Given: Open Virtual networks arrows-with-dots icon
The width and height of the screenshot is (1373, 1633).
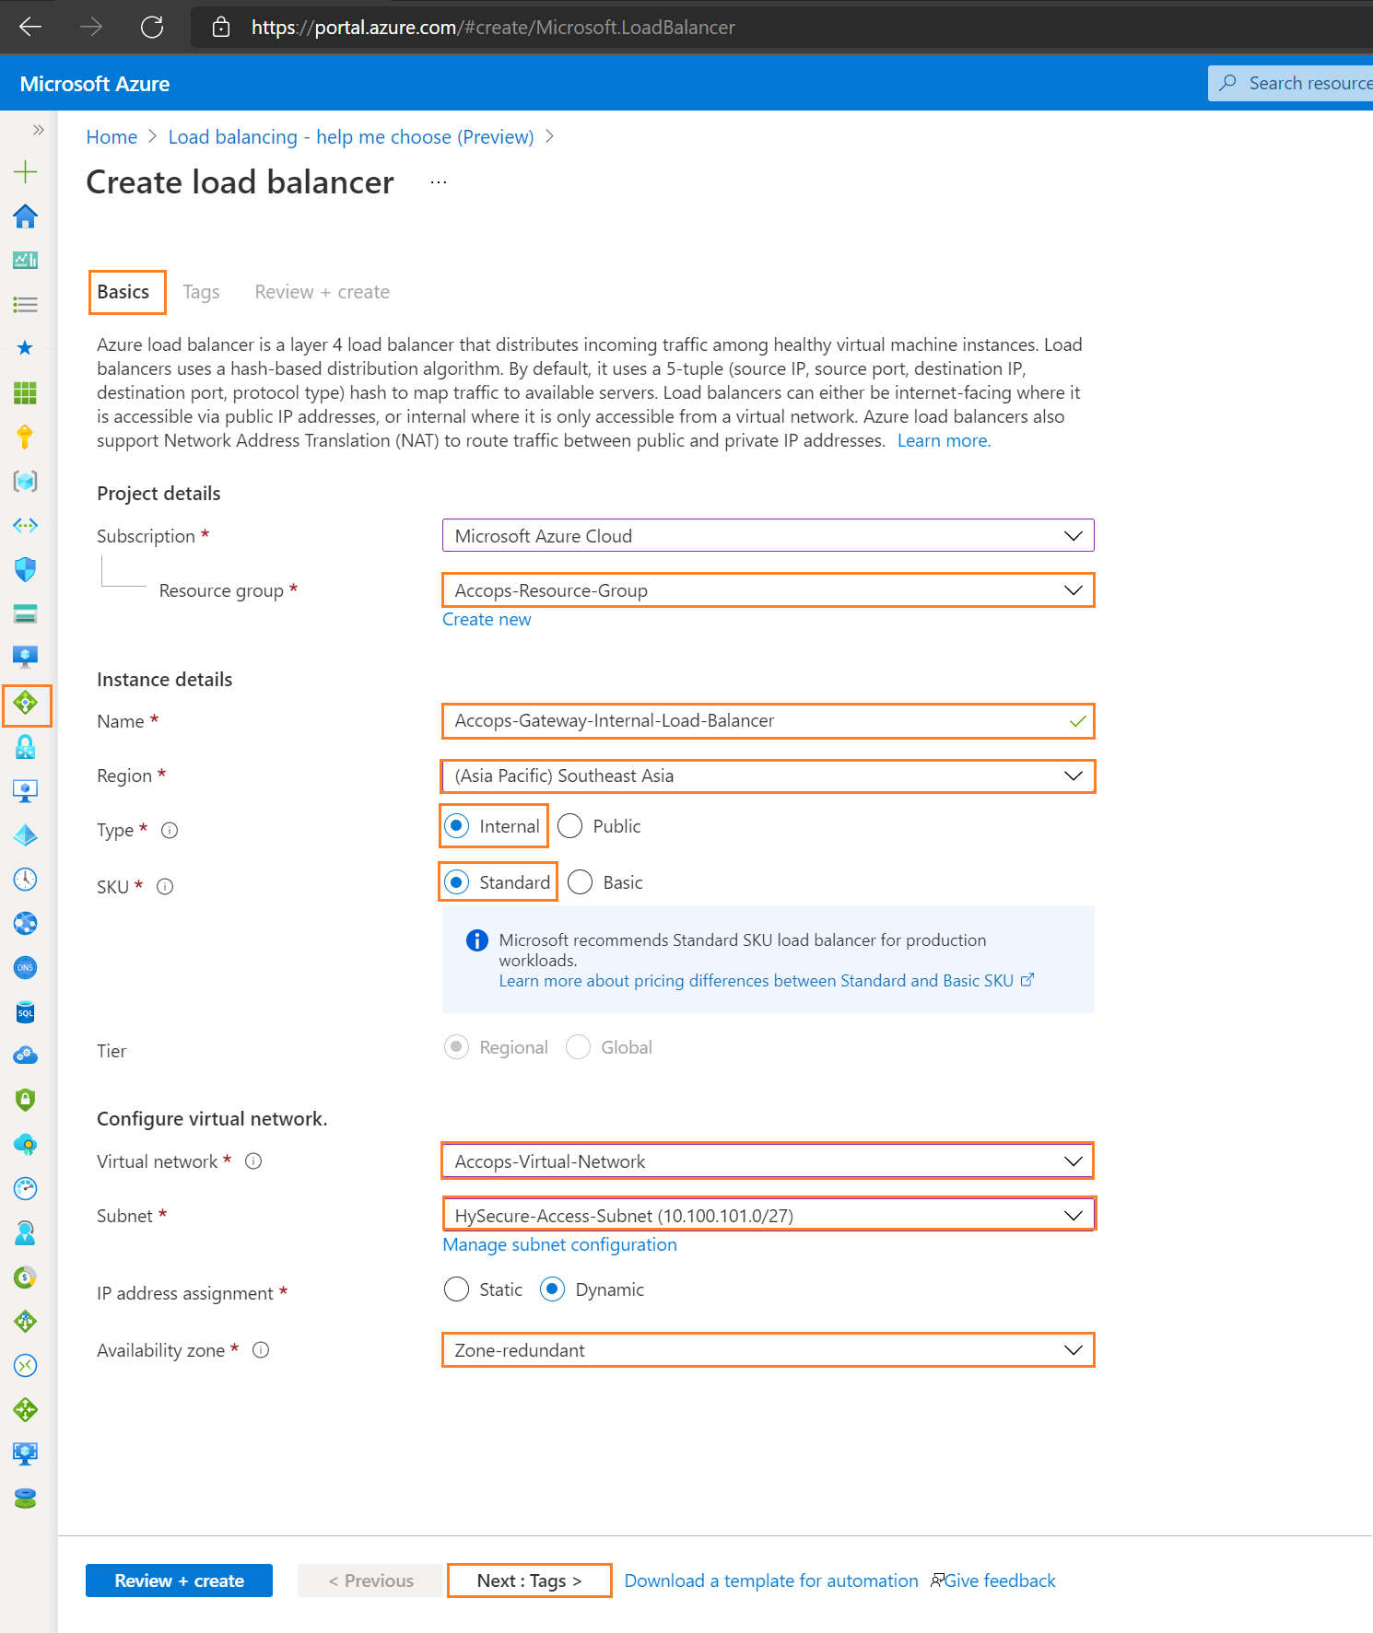Looking at the screenshot, I should [x=25, y=525].
